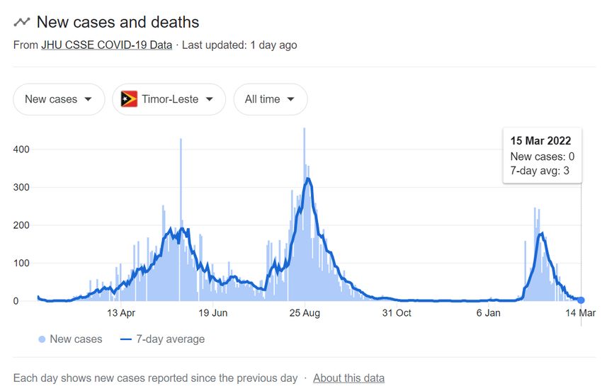Click the 7-day average legend label

(171, 339)
